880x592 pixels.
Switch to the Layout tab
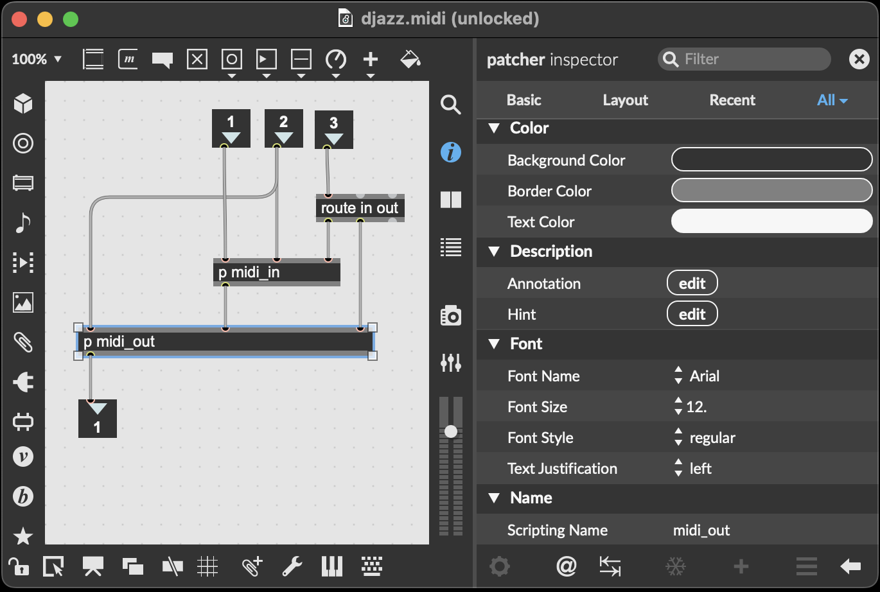pyautogui.click(x=625, y=100)
